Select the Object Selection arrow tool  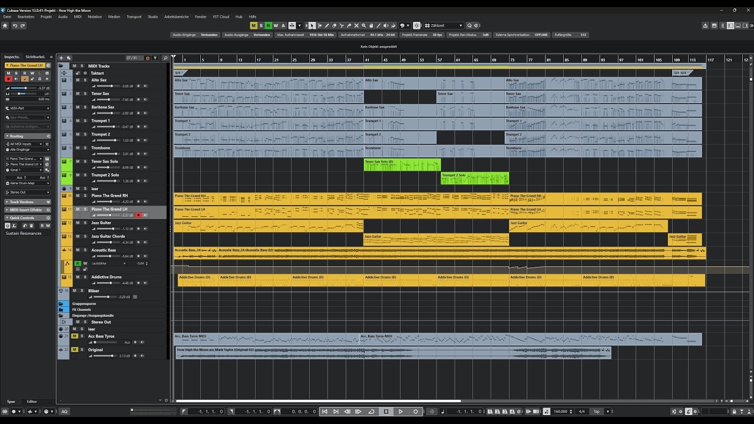[312, 25]
